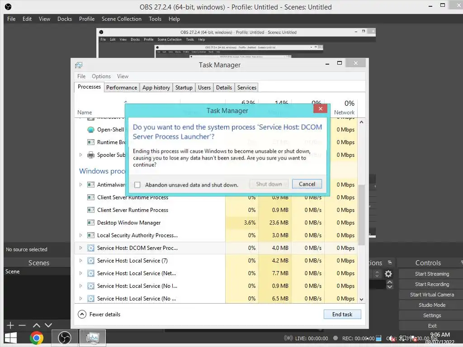This screenshot has width=463, height=347.
Task: Expand Service Host: Local Service (No I... row
Action: pyautogui.click(x=80, y=286)
